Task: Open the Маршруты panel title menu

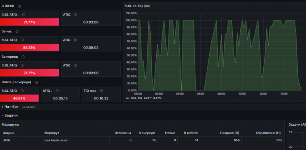Action: point(10,125)
